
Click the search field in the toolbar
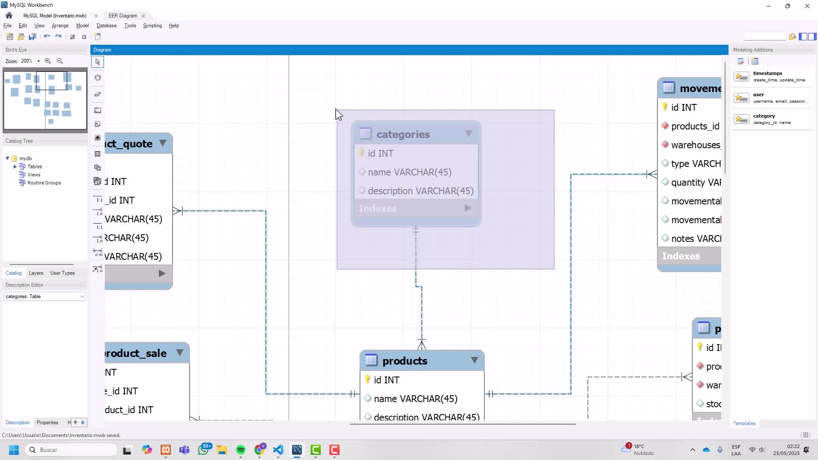pyautogui.click(x=765, y=37)
